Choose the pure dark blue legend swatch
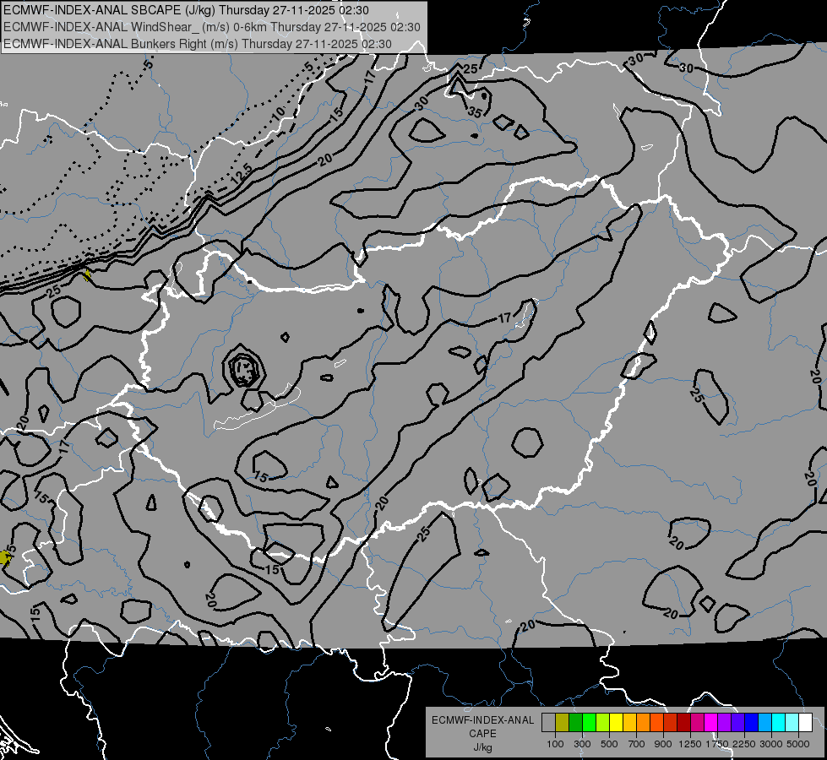This screenshot has height=760, width=827. coord(751,723)
